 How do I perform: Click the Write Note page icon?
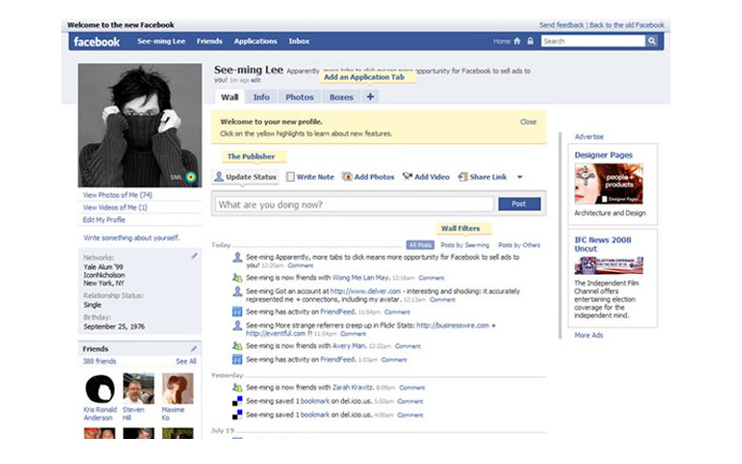(x=290, y=176)
